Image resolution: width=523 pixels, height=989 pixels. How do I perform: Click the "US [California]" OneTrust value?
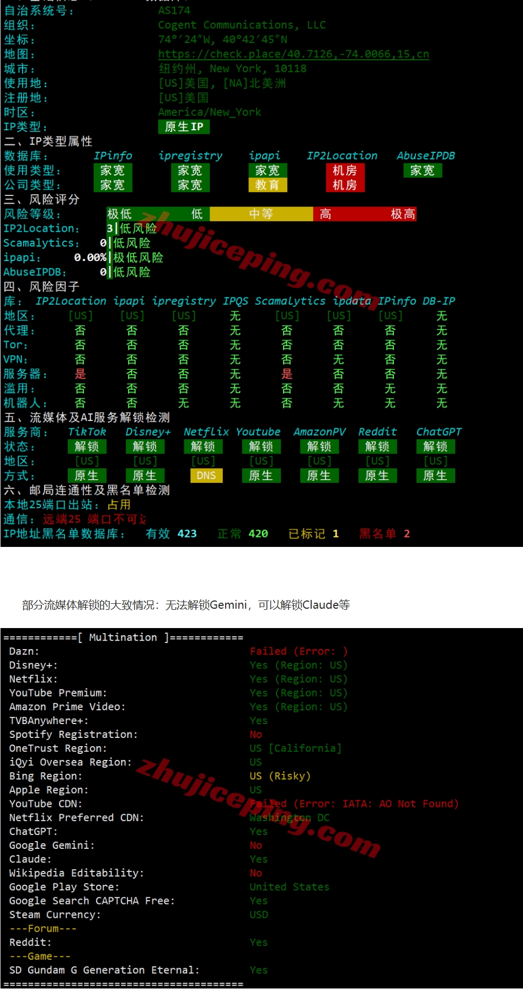(296, 748)
